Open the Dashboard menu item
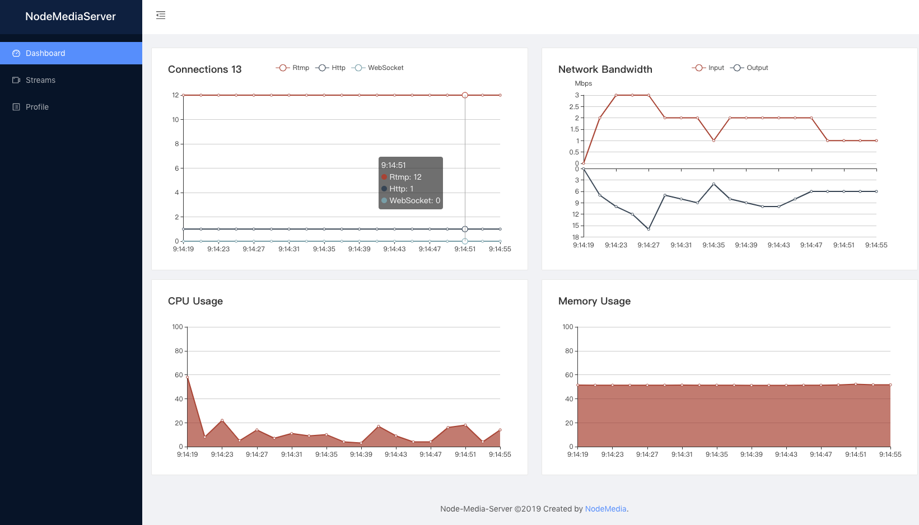This screenshot has height=525, width=919. point(71,53)
